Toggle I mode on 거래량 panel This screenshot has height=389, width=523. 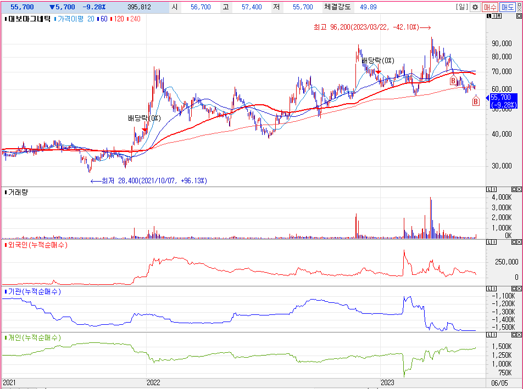pos(494,189)
